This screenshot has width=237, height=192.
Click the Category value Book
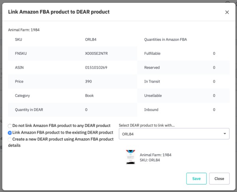coord(89,95)
